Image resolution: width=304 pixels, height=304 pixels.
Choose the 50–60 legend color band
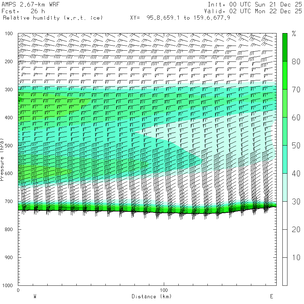pos(285,131)
